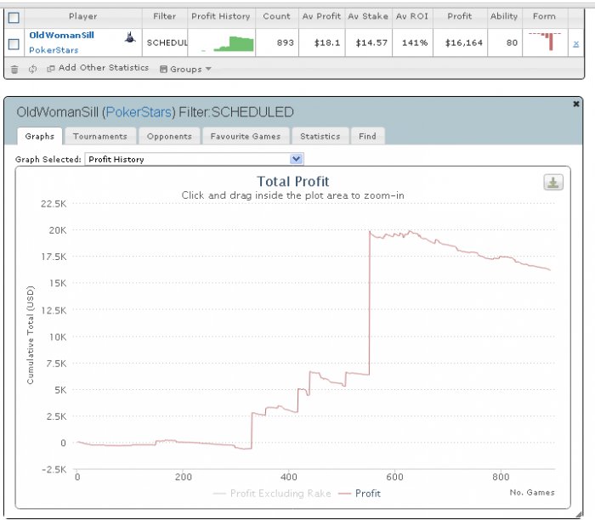Image resolution: width=595 pixels, height=520 pixels.
Task: Toggle Profit Excluding Rake legend series
Action: 272,494
